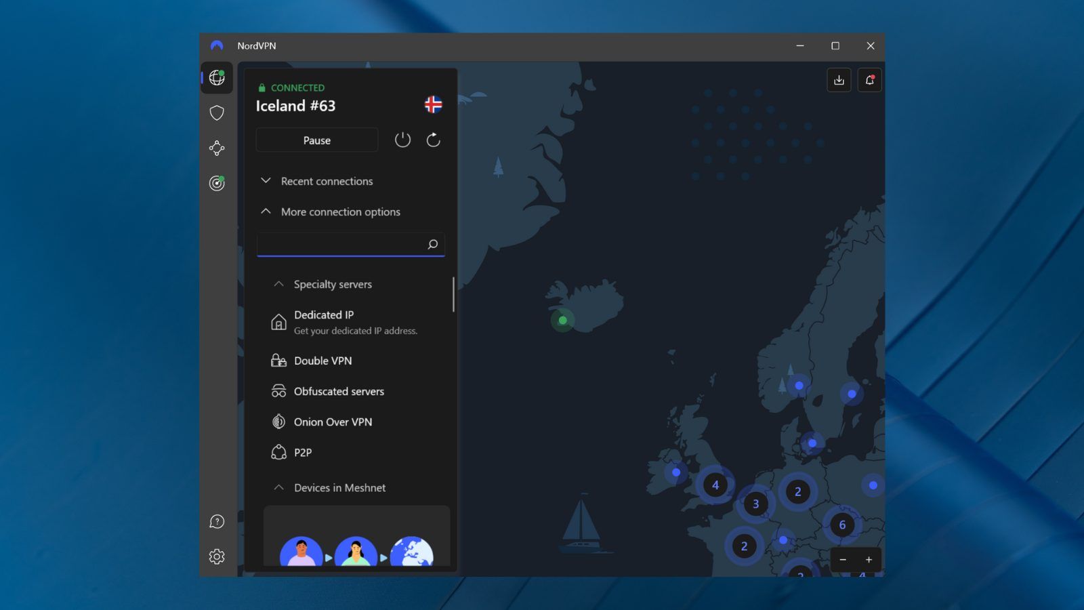Click the Dedicated IP house icon
The image size is (1084, 610).
[278, 322]
